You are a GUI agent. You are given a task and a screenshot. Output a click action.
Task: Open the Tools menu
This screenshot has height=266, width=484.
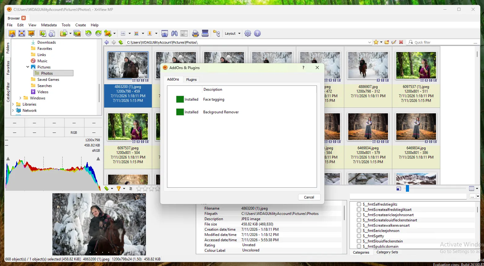pos(66,25)
